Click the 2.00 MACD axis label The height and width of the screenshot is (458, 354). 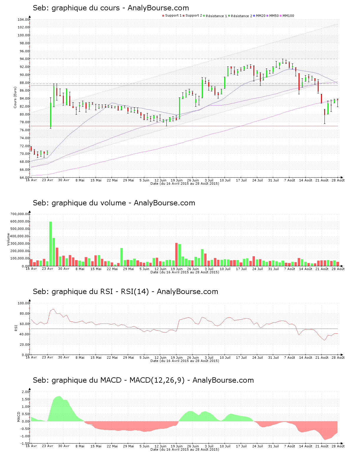point(26,392)
